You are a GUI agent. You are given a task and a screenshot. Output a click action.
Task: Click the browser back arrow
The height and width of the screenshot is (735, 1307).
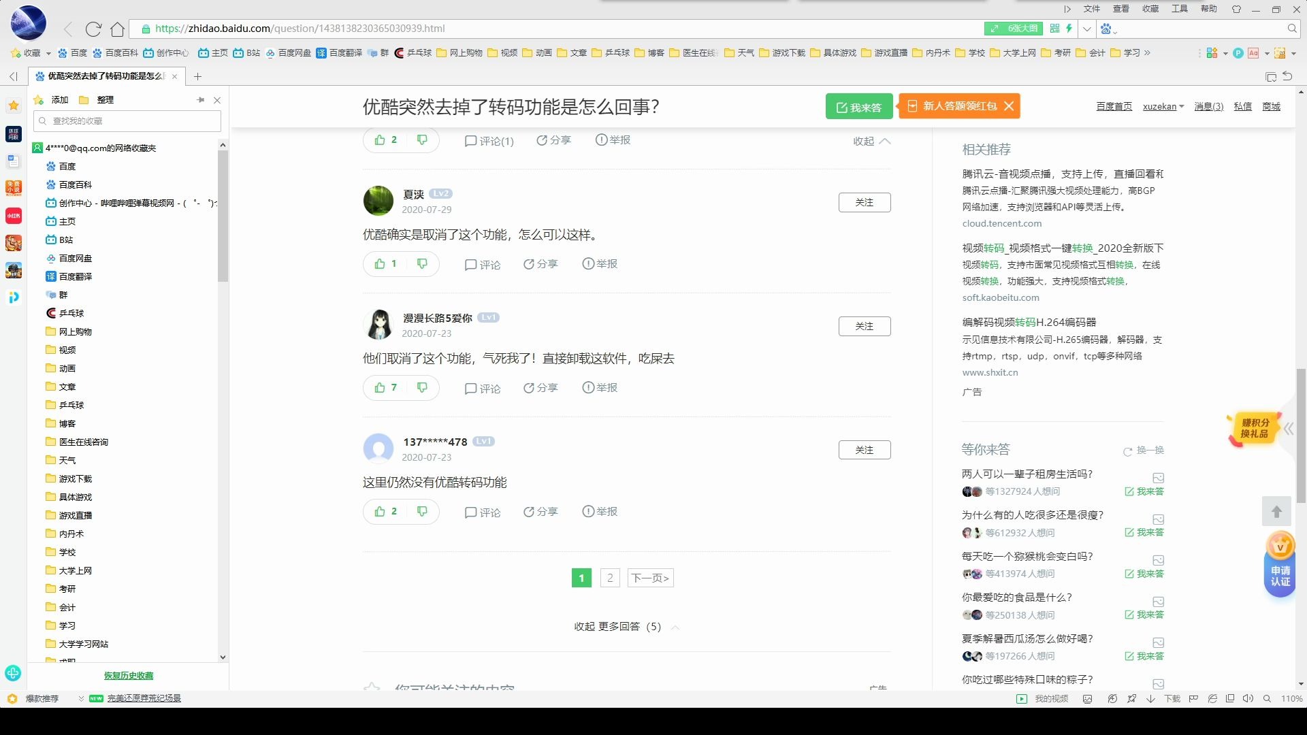click(68, 29)
